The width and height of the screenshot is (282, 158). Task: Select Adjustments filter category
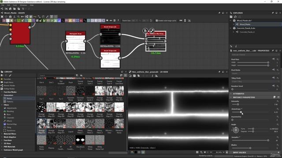[x=11, y=108]
